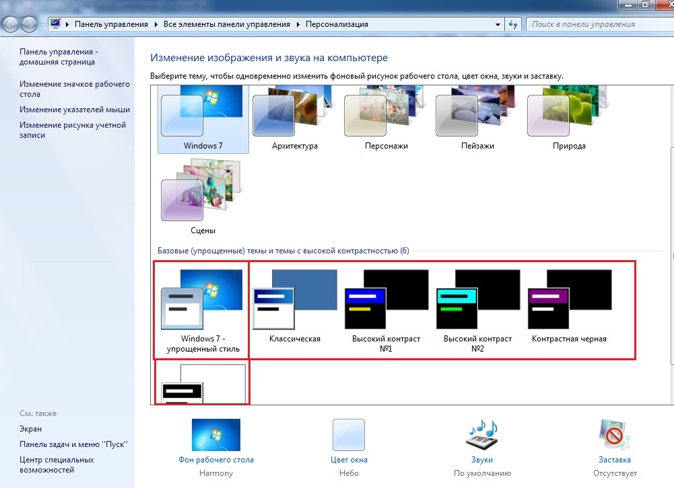Go to Все элементы панели управления breadcrumb
The image size is (674, 488).
[x=226, y=24]
